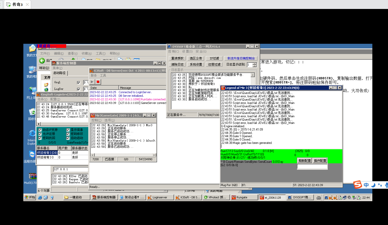The height and width of the screenshot is (225, 388).
Task: Click the Date column header in DB Server
Action: coord(104,88)
